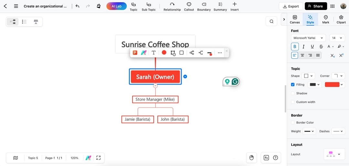Open the canvas search magnifier

tap(271, 21)
